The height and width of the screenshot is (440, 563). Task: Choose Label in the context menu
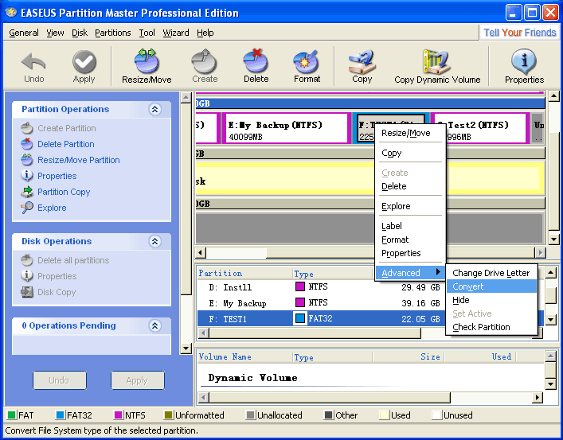coord(409,226)
